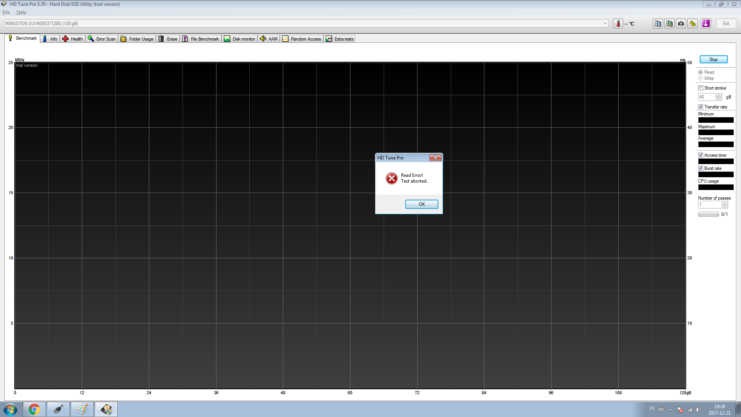
Task: Go to the Disk monitor tab
Action: (x=240, y=39)
